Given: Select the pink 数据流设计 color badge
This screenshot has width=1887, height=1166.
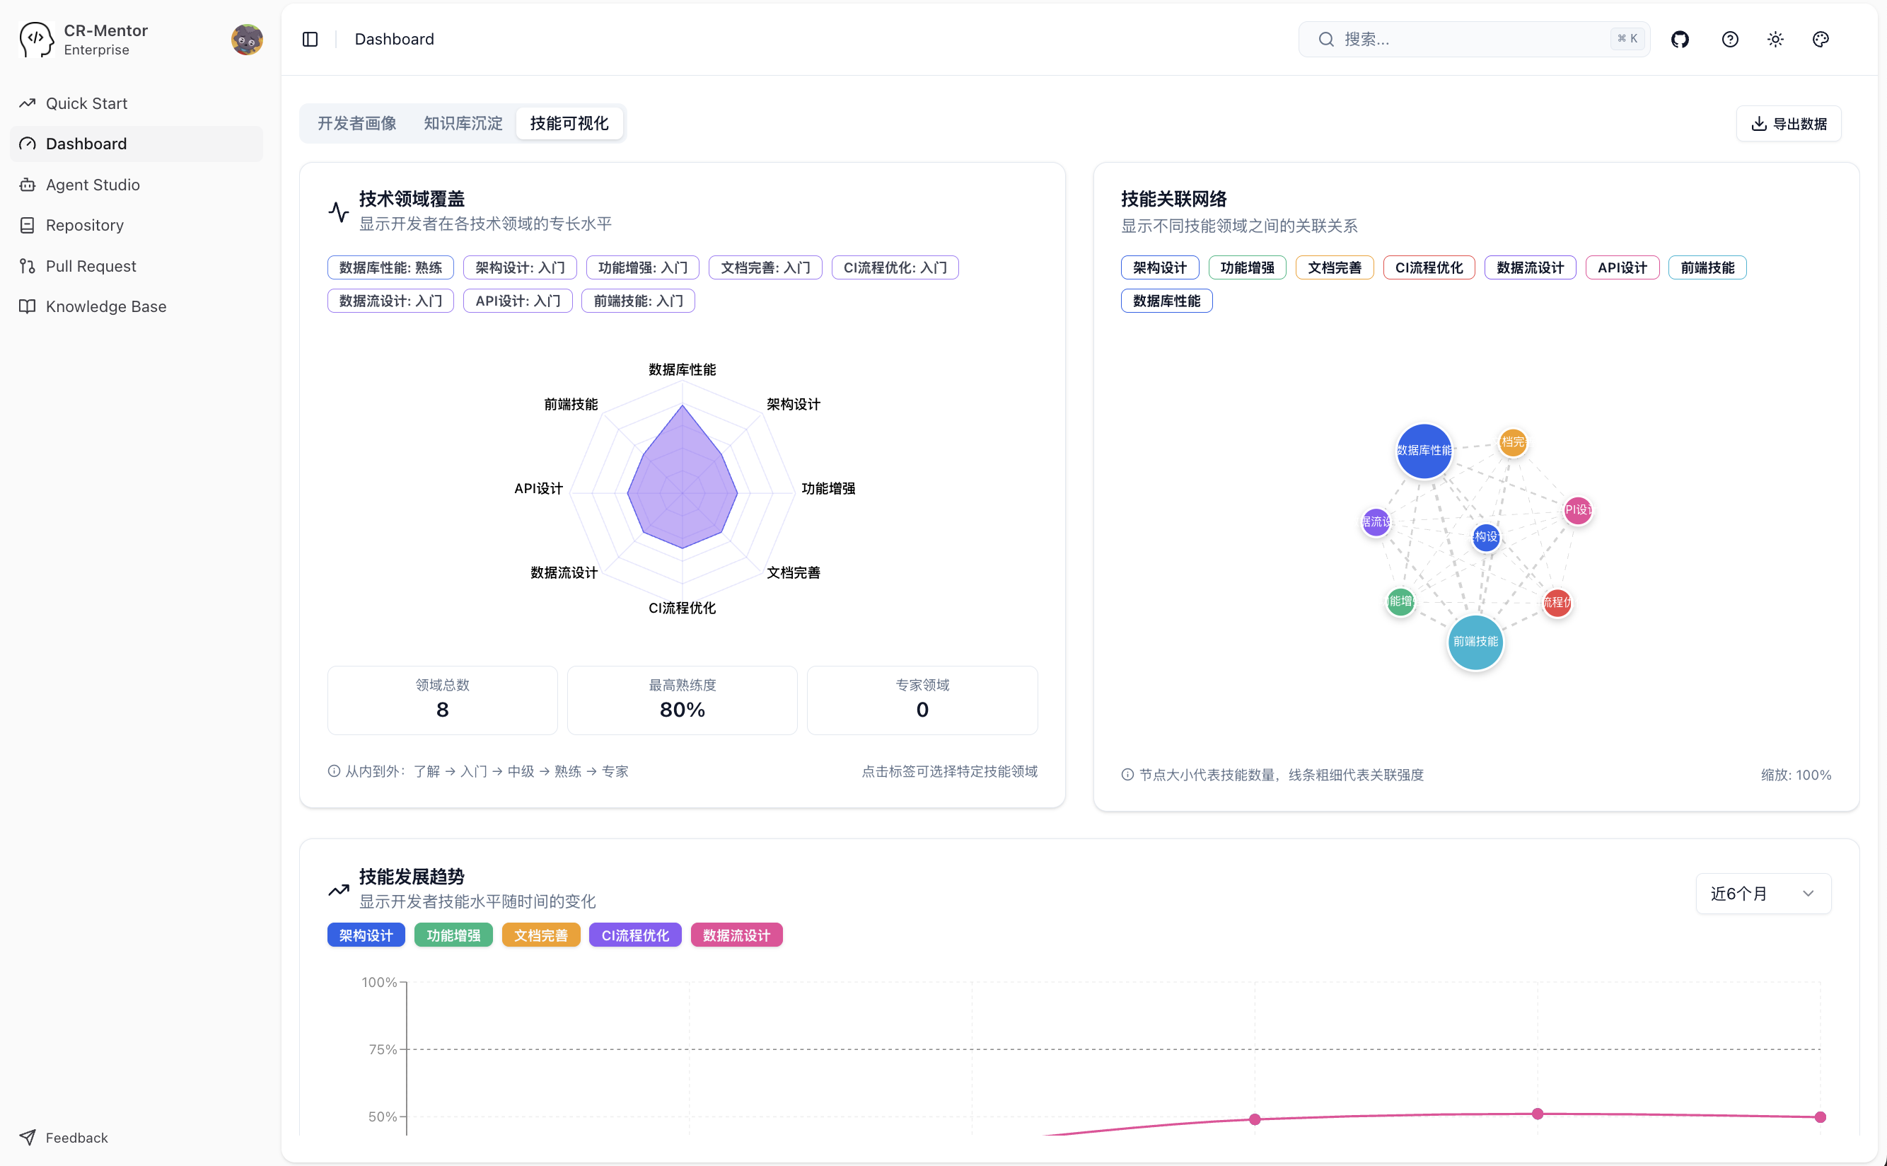Looking at the screenshot, I should [736, 935].
